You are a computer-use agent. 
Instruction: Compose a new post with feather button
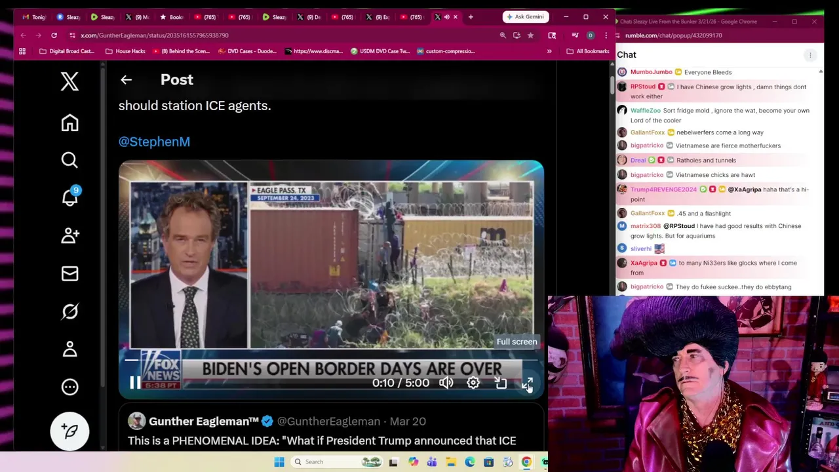[x=69, y=431]
